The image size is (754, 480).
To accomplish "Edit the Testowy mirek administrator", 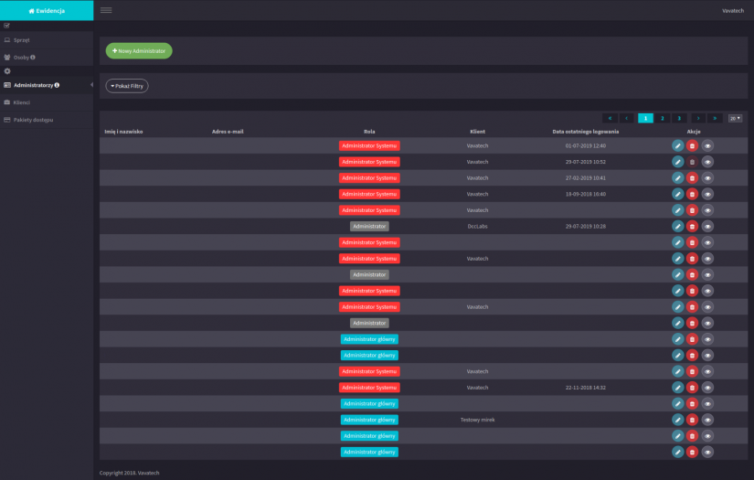I will 677,420.
